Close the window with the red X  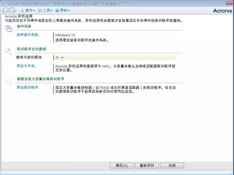[229, 3]
